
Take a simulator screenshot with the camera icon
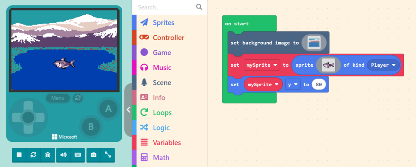pyautogui.click(x=93, y=155)
